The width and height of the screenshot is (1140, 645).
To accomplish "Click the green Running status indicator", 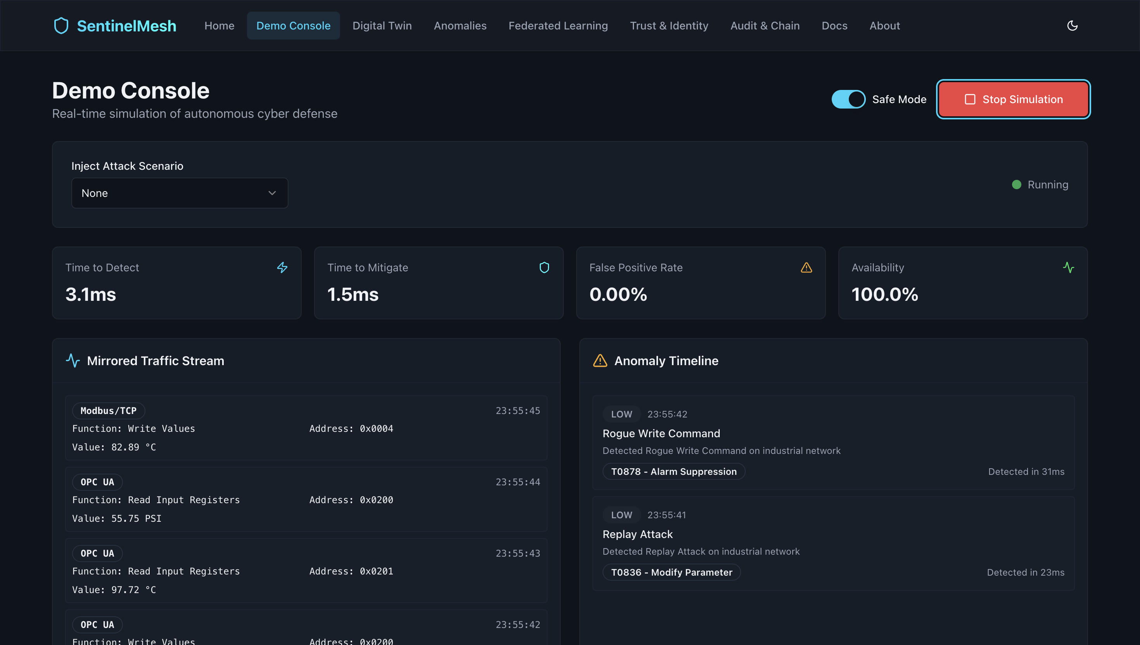I will pos(1016,185).
